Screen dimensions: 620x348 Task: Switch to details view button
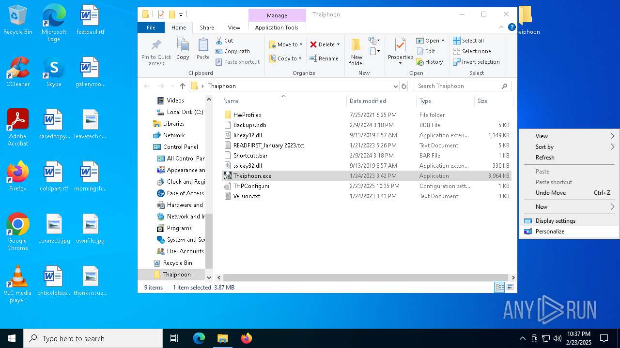click(499, 288)
